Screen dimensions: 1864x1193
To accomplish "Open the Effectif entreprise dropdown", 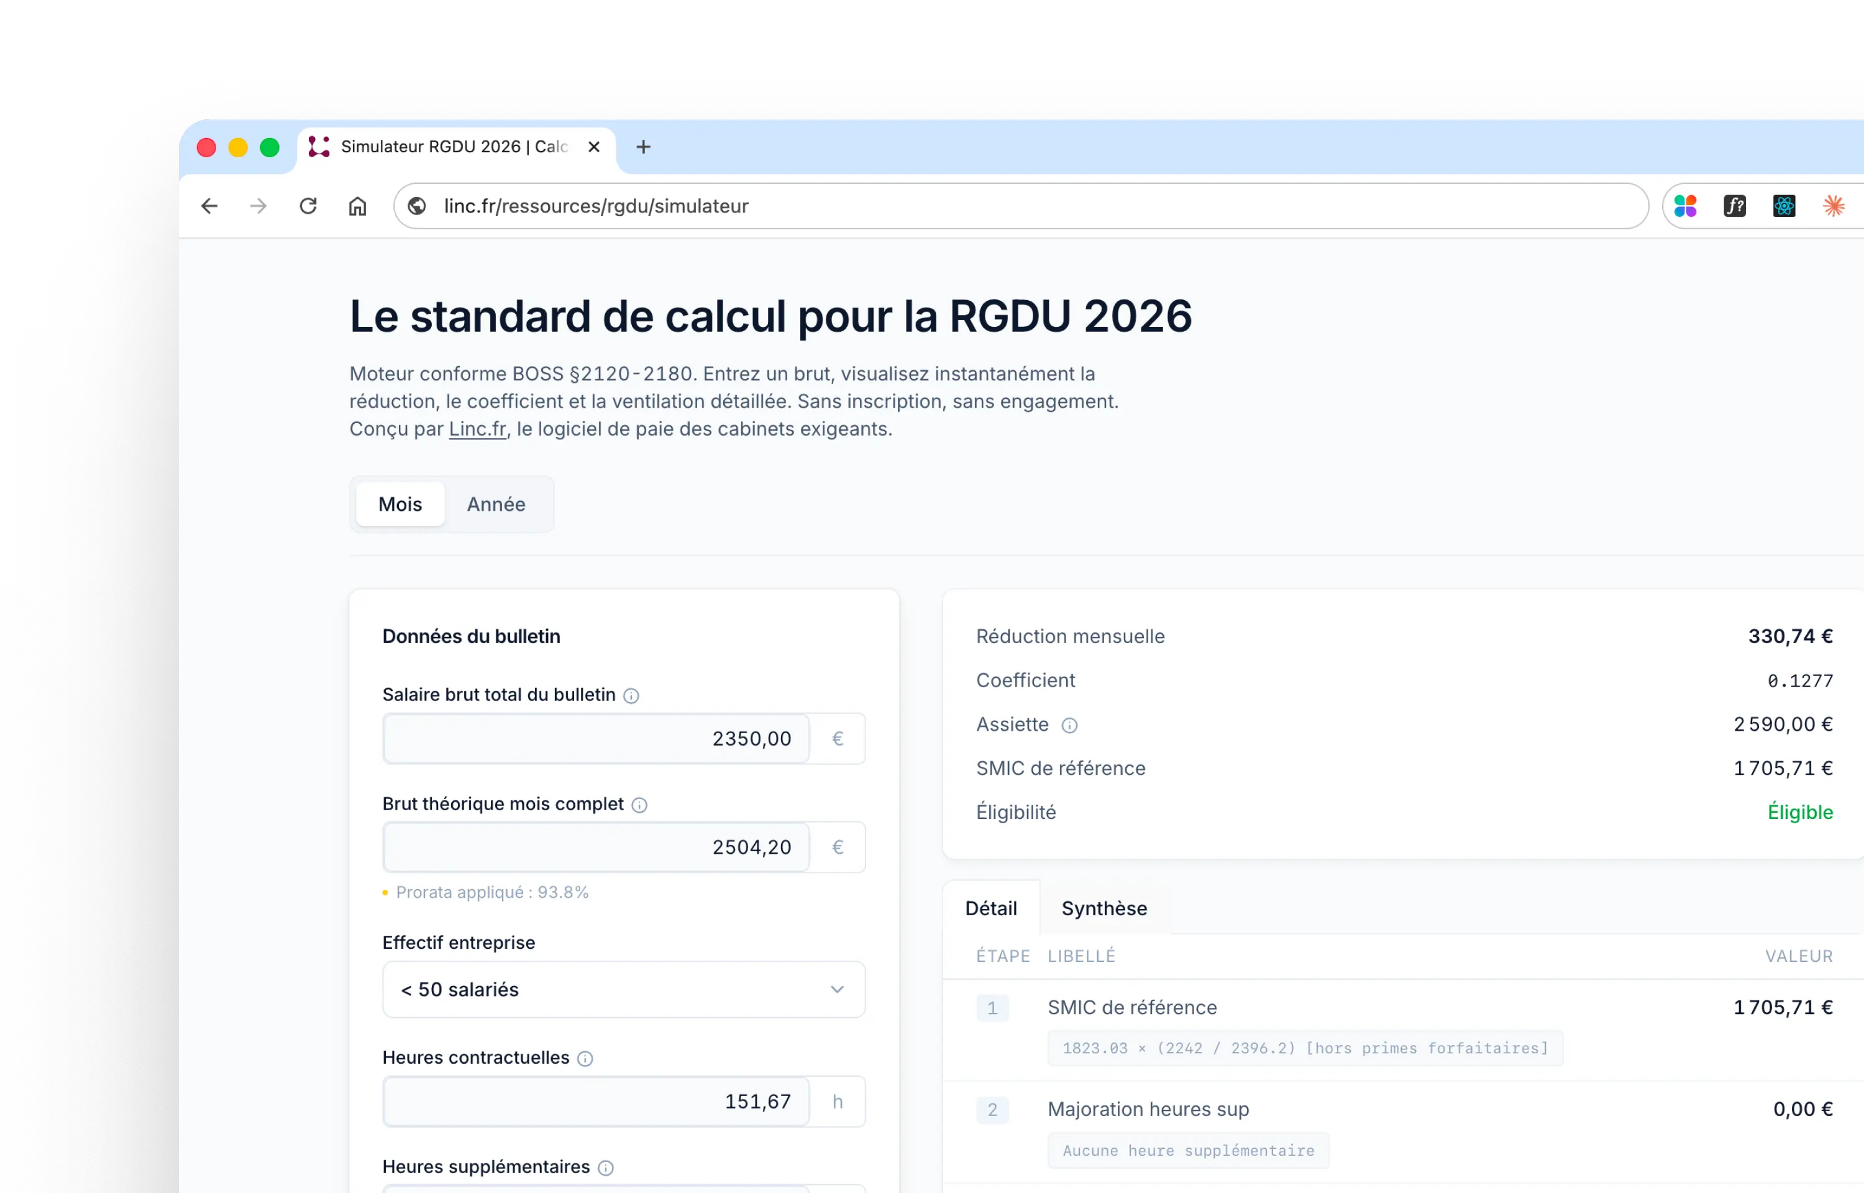I will [622, 989].
